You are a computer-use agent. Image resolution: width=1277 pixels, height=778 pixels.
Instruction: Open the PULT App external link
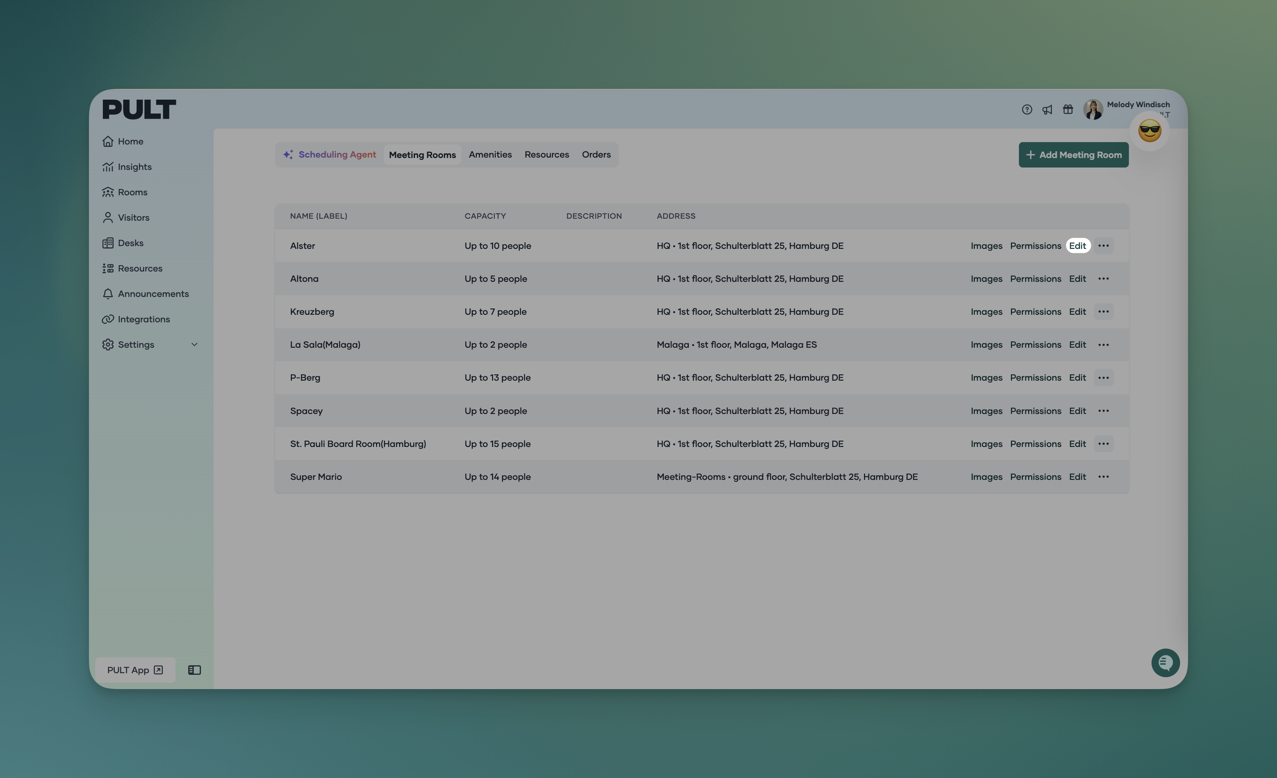(135, 670)
